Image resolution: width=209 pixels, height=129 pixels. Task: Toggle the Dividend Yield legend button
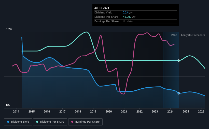pyautogui.click(x=18, y=122)
